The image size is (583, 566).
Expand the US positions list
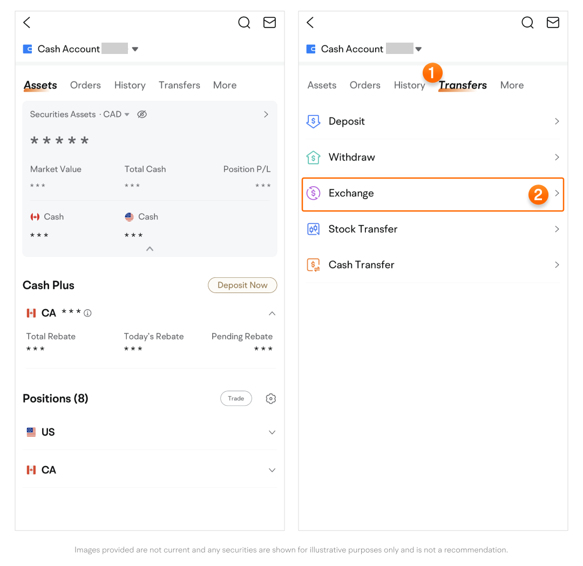[272, 432]
